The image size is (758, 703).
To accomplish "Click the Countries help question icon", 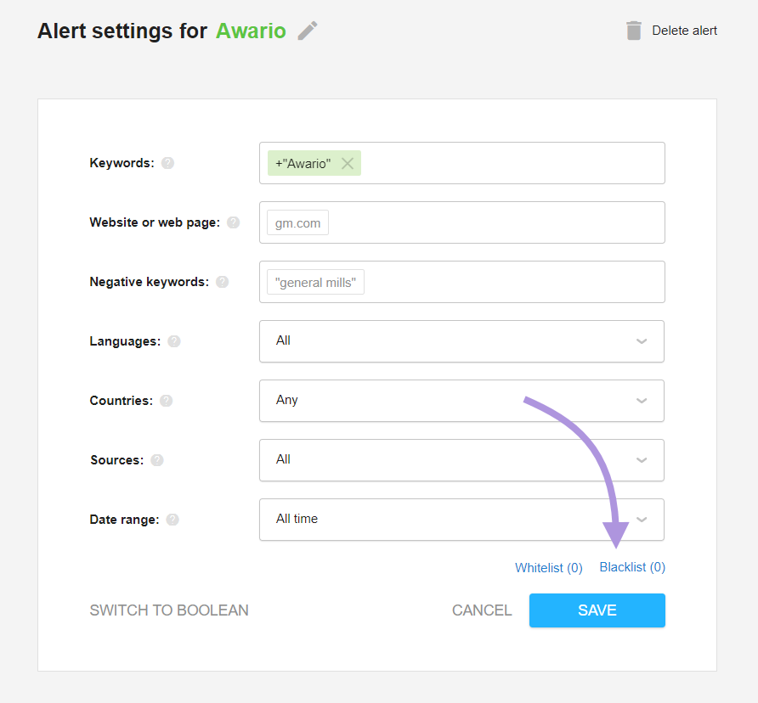I will (x=167, y=401).
